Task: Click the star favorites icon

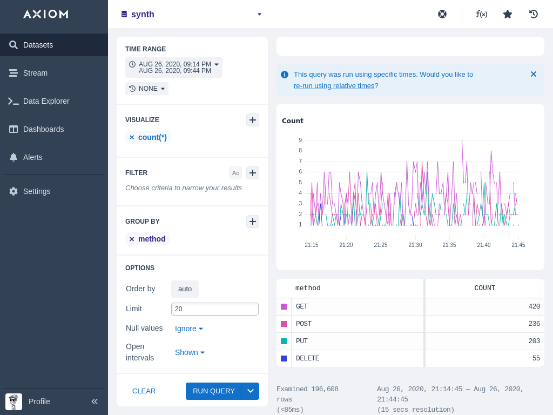Action: 508,14
